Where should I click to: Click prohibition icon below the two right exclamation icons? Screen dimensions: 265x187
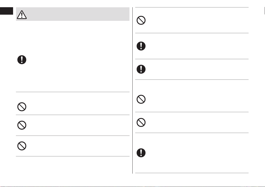141,99
